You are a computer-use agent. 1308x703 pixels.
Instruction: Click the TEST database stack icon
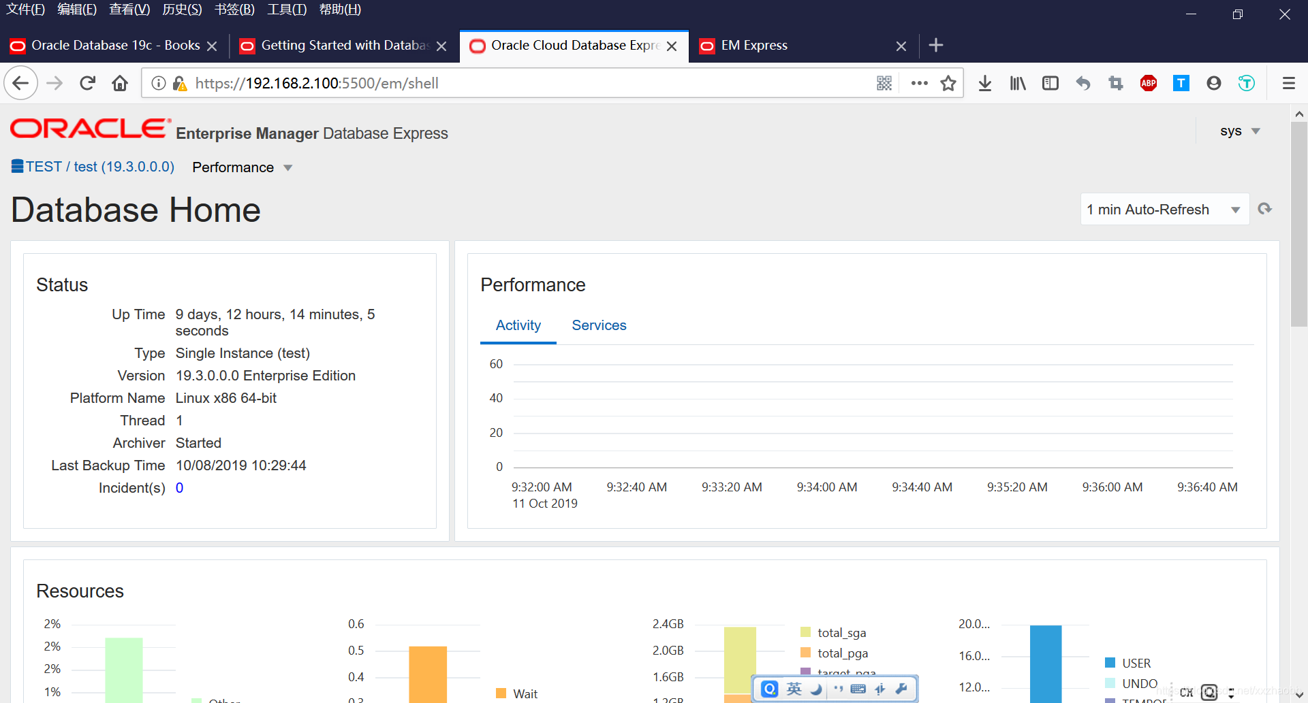click(x=18, y=166)
